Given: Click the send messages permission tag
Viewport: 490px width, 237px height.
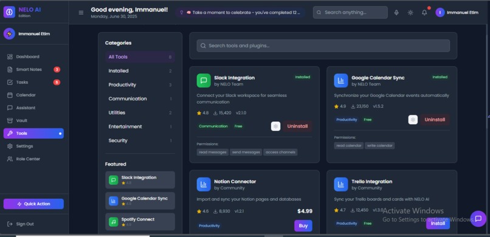Looking at the screenshot, I should [246, 152].
